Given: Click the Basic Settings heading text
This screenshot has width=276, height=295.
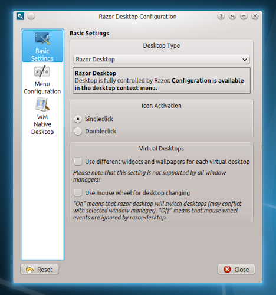Looking at the screenshot, I should coord(89,34).
